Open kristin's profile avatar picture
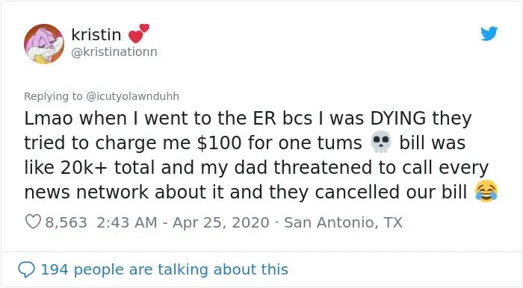The width and height of the screenshot is (523, 288). click(x=43, y=43)
